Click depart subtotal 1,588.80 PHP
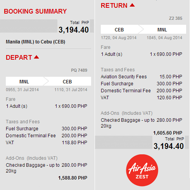 click(73, 178)
